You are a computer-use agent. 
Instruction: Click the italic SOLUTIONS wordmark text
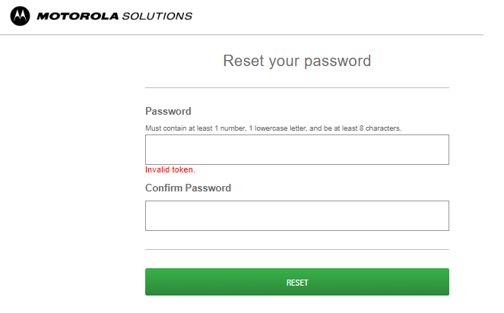[157, 16]
